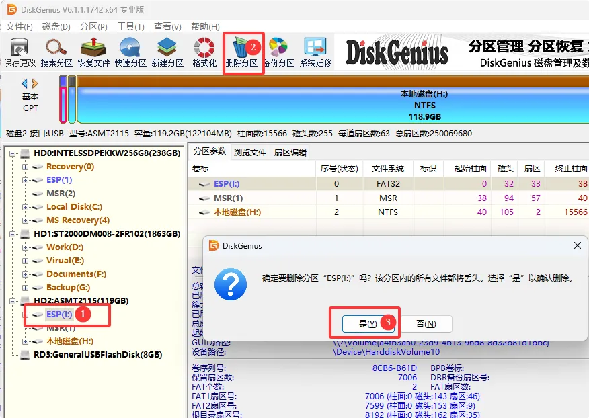Confirm deletion with 是(Y) button

[368, 324]
